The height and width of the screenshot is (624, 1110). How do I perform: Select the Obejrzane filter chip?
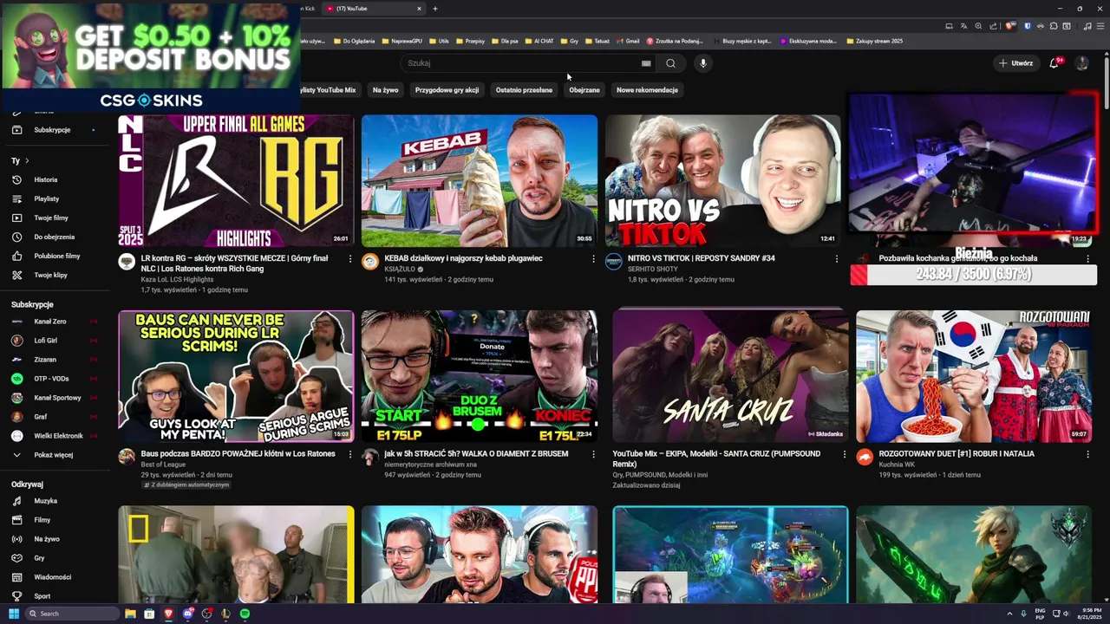[584, 90]
